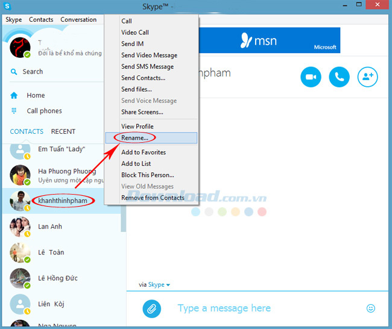The image size is (392, 329).
Task: Select contact khanhthinhpham
Action: click(x=63, y=201)
